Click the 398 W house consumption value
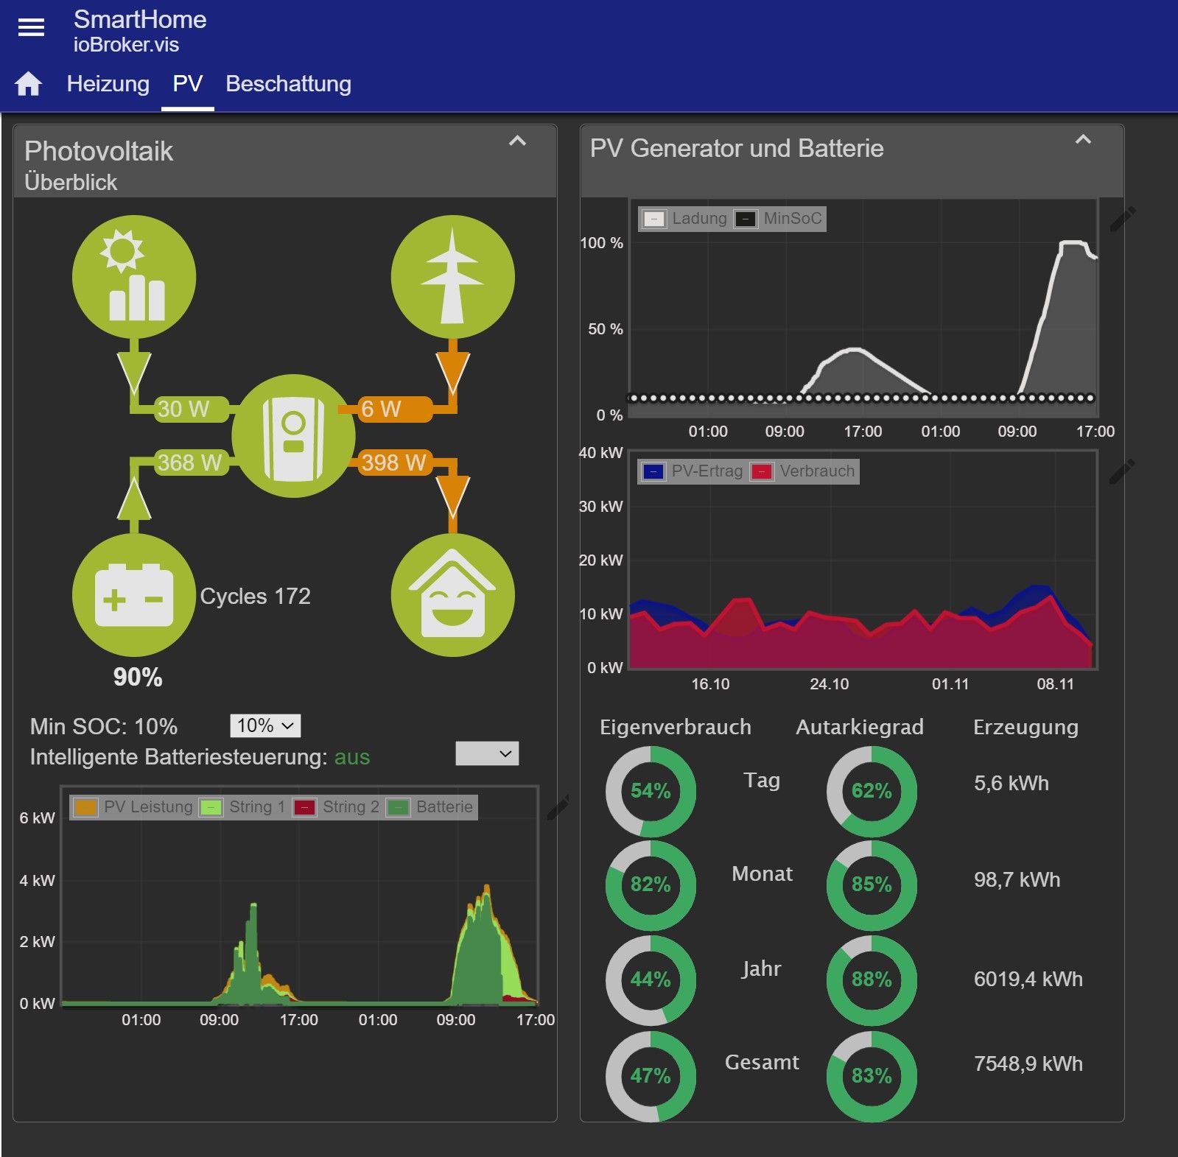1178x1157 pixels. [x=394, y=463]
